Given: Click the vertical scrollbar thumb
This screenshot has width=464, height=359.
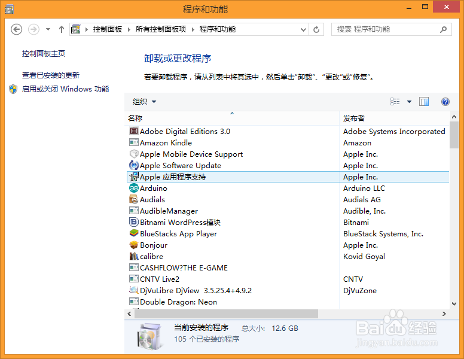Looking at the screenshot, I should tap(454, 135).
